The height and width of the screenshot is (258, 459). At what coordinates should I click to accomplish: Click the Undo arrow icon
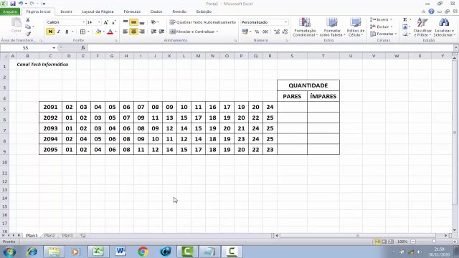click(21, 4)
